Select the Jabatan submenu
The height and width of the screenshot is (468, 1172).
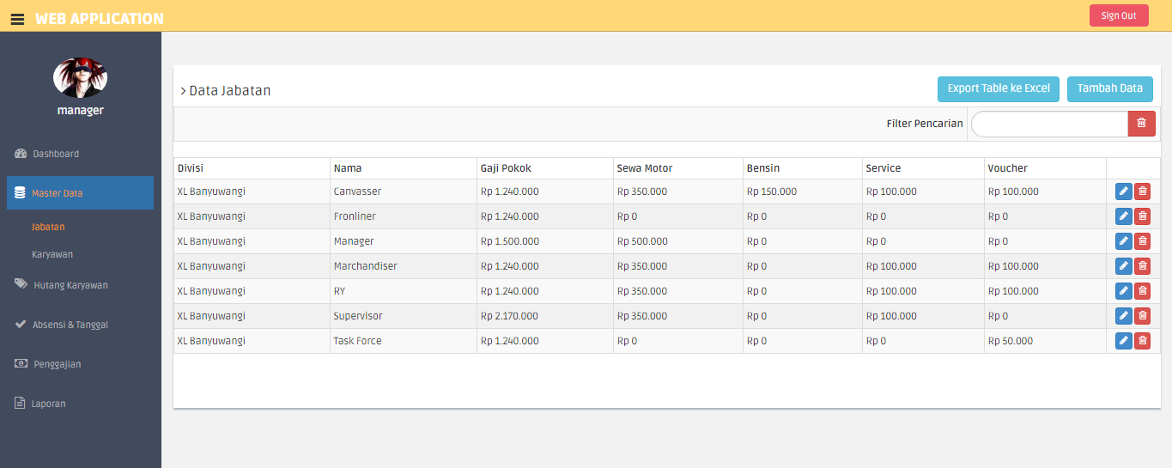(48, 227)
